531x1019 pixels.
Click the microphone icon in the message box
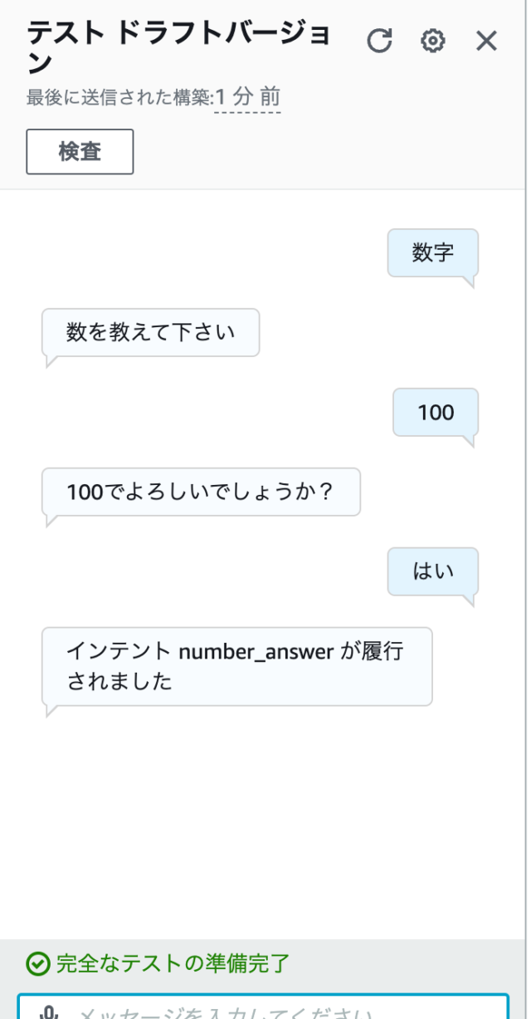tap(50, 1013)
